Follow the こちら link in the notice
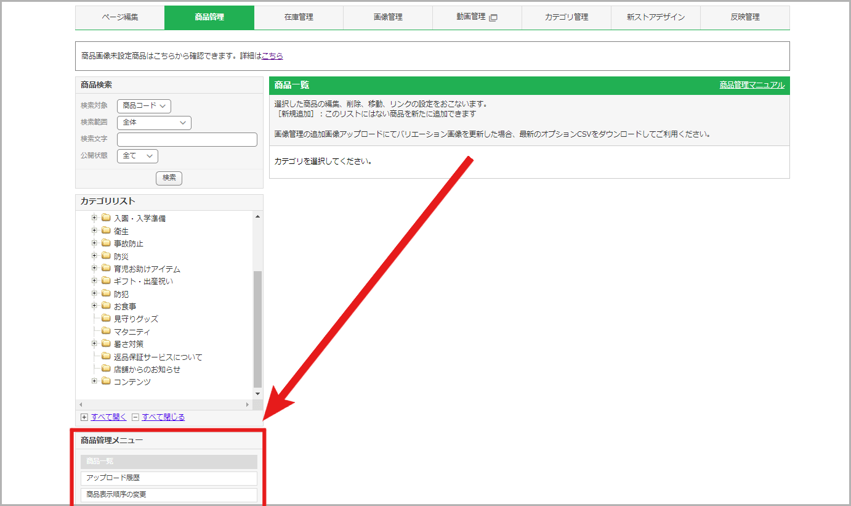This screenshot has height=506, width=851. tap(272, 56)
